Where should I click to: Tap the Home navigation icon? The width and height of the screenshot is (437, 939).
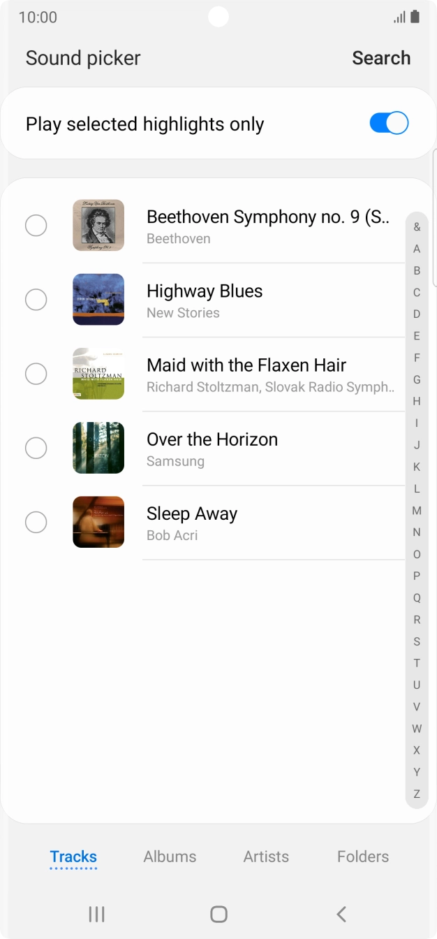pyautogui.click(x=218, y=913)
